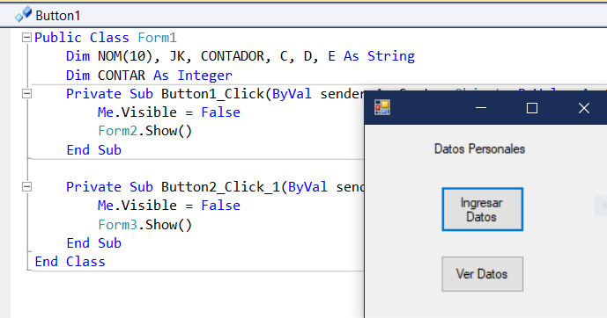The height and width of the screenshot is (318, 607).
Task: Close the running form window
Action: coord(584,108)
